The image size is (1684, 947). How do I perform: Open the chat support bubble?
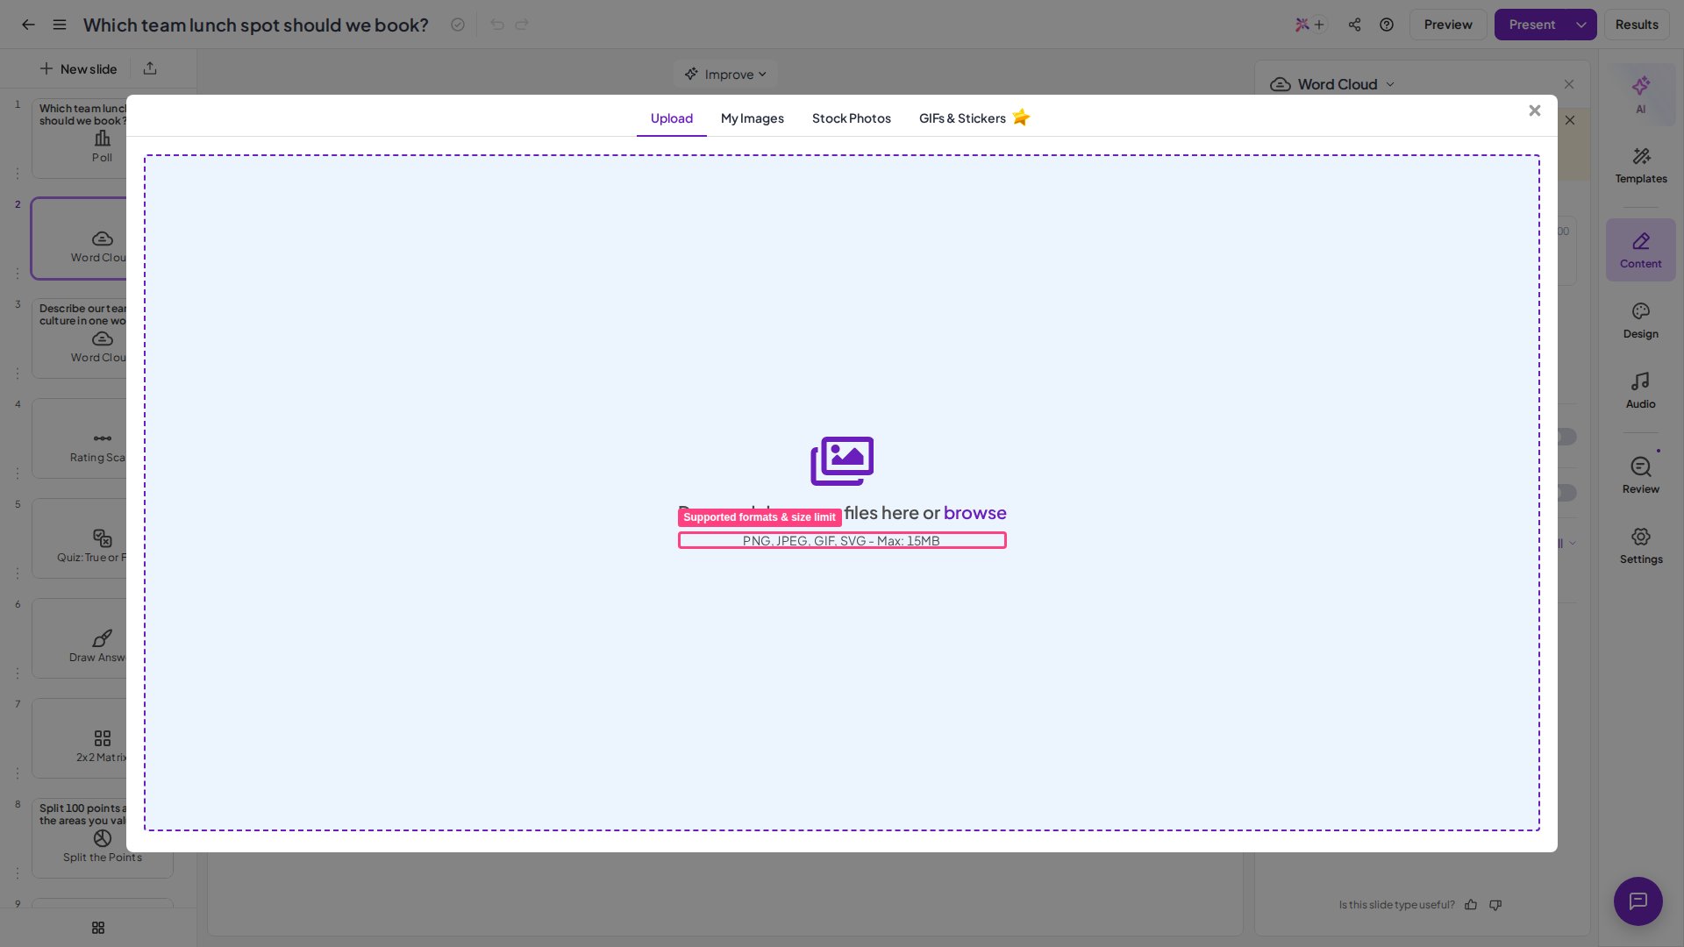tap(1638, 901)
